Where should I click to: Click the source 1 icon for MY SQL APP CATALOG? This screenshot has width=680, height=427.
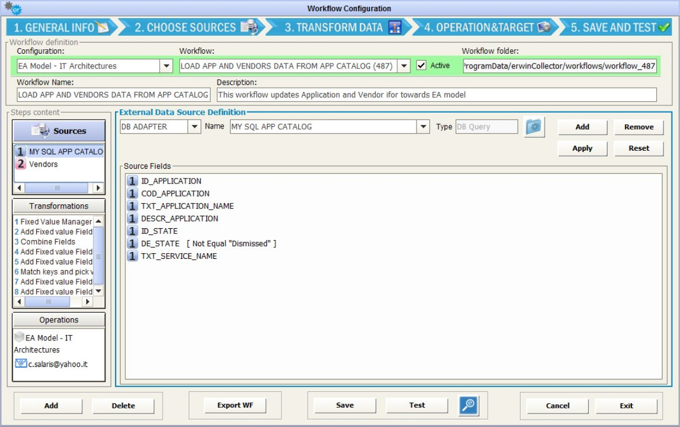21,152
